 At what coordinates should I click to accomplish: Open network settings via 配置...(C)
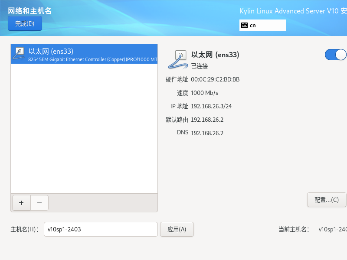326,200
